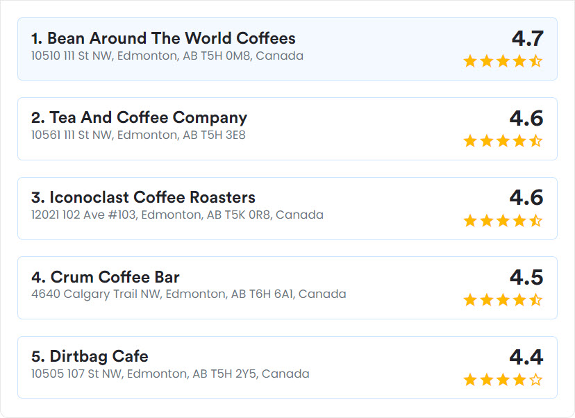Screen dimensions: 575x418
Task: Click Iconoclast Coffee Roasters' star rating row
Action: [503, 221]
